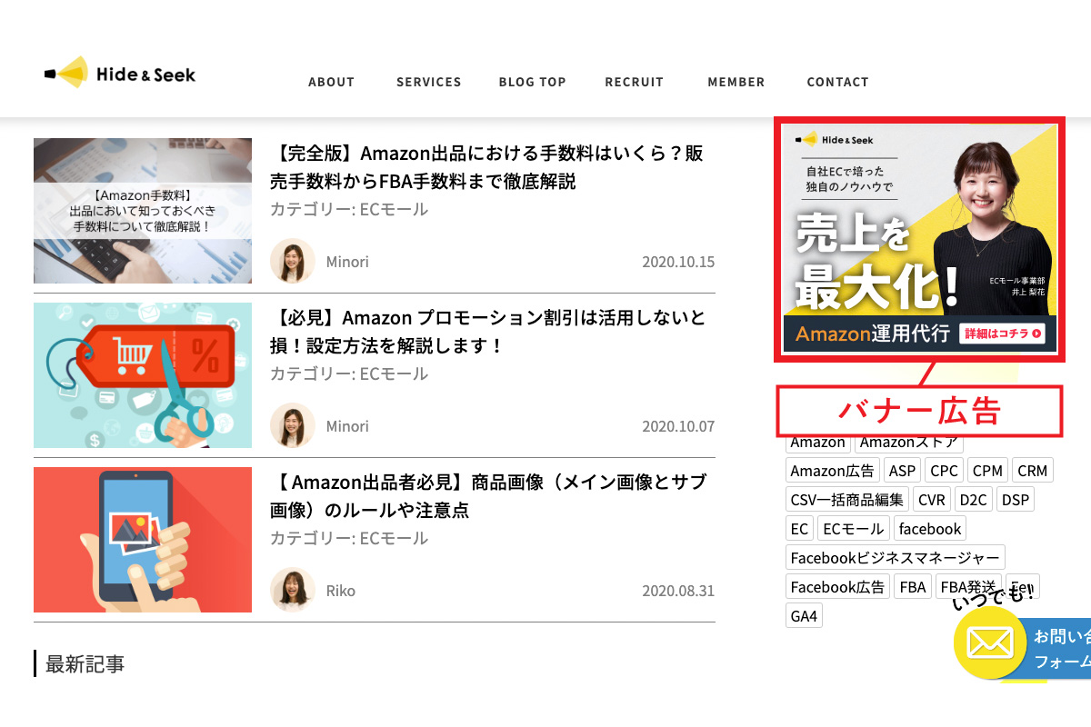Click the date 2020.08.31

click(678, 591)
